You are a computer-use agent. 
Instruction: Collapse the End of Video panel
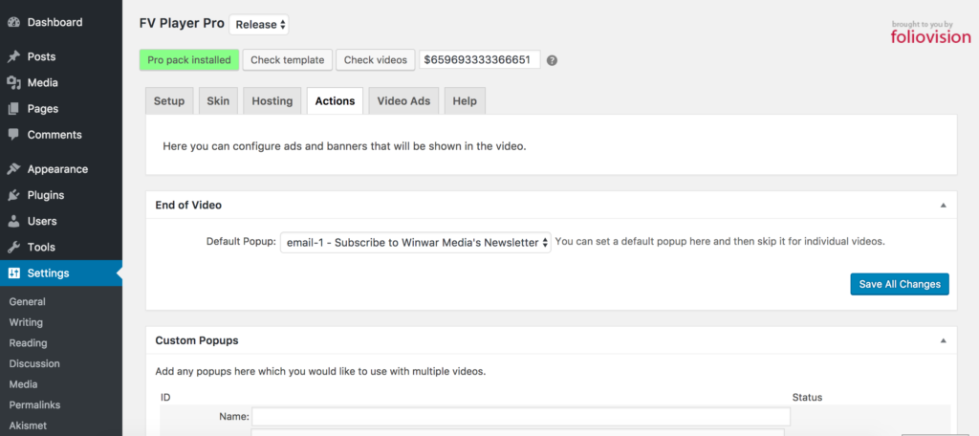[944, 205]
